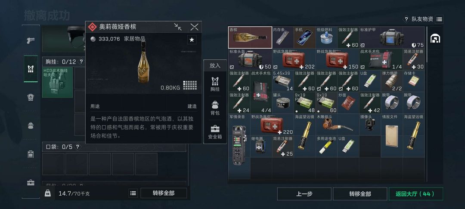Open the chest rig sidebar tab
This screenshot has width=465, height=209.
(x=31, y=69)
